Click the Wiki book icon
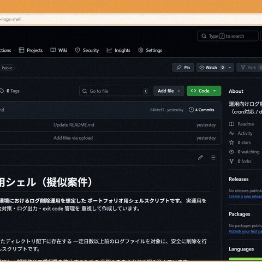The width and height of the screenshot is (262, 262). pos(53,50)
